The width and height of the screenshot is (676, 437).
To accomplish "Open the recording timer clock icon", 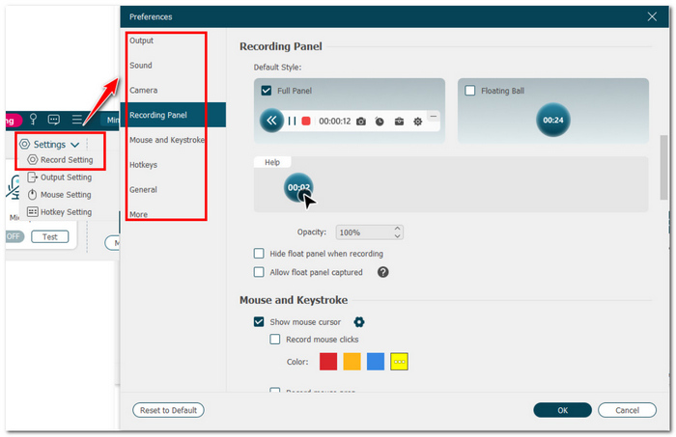I will (380, 122).
